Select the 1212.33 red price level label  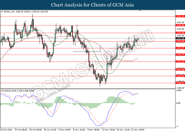(180, 62)
